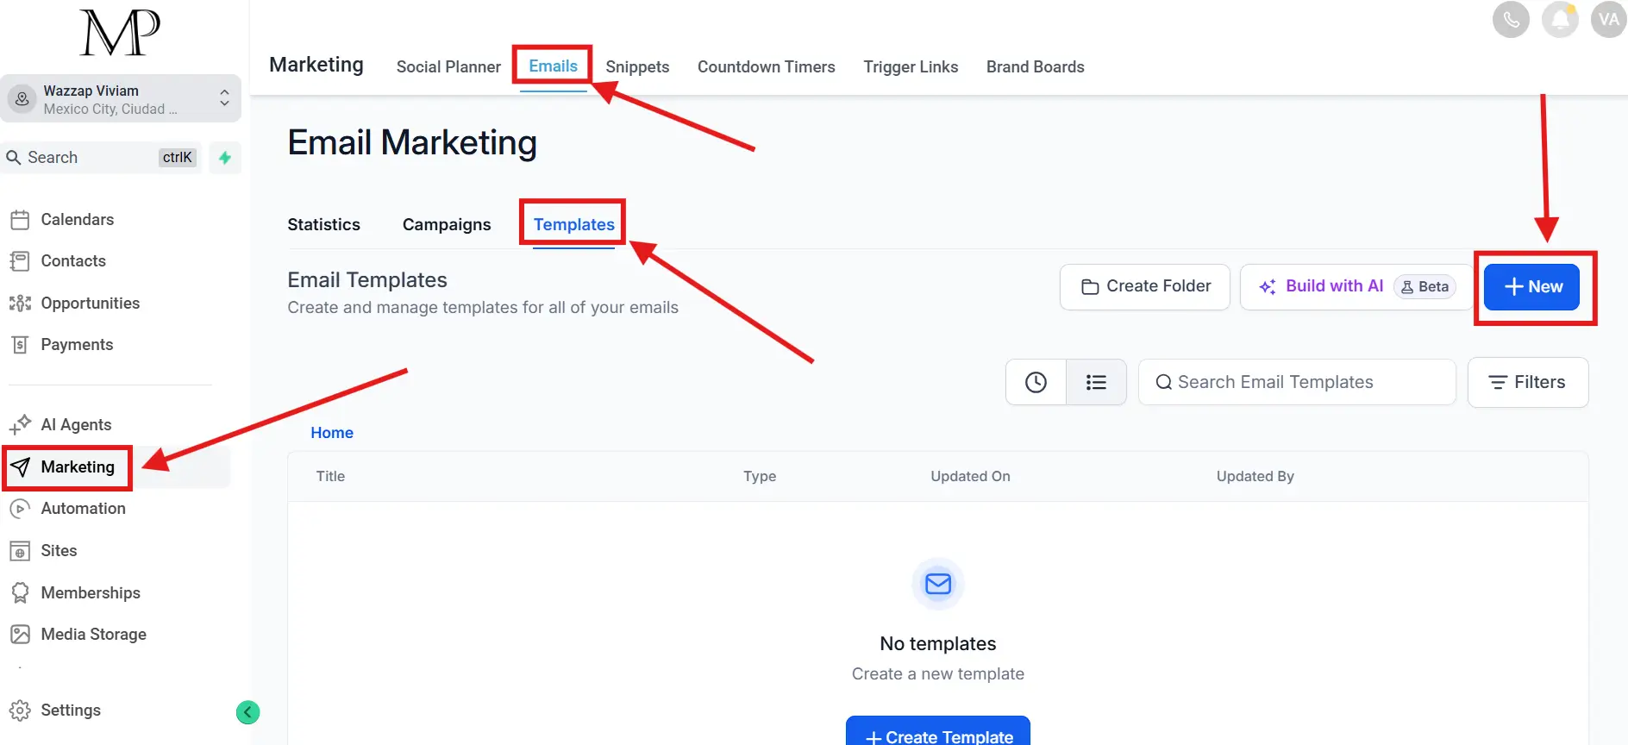1628x745 pixels.
Task: Open Media Storage in the sidebar
Action: [x=93, y=635]
